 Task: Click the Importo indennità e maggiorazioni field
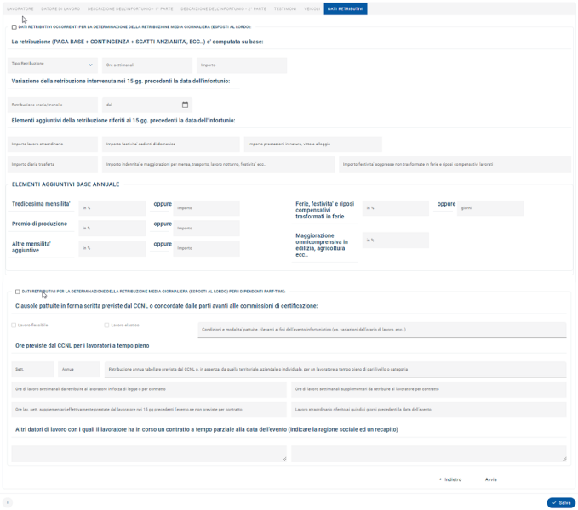coord(219,165)
